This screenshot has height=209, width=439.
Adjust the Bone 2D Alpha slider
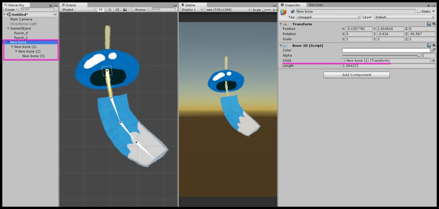pyautogui.click(x=418, y=56)
